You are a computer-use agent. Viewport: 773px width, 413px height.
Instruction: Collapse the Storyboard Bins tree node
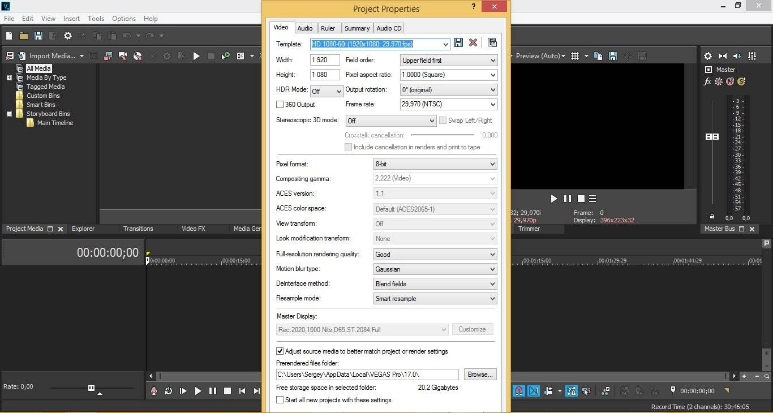(9, 114)
